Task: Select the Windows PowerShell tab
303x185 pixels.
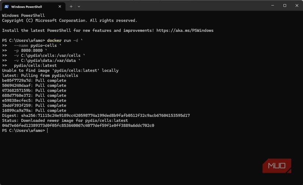Action: click(x=29, y=7)
